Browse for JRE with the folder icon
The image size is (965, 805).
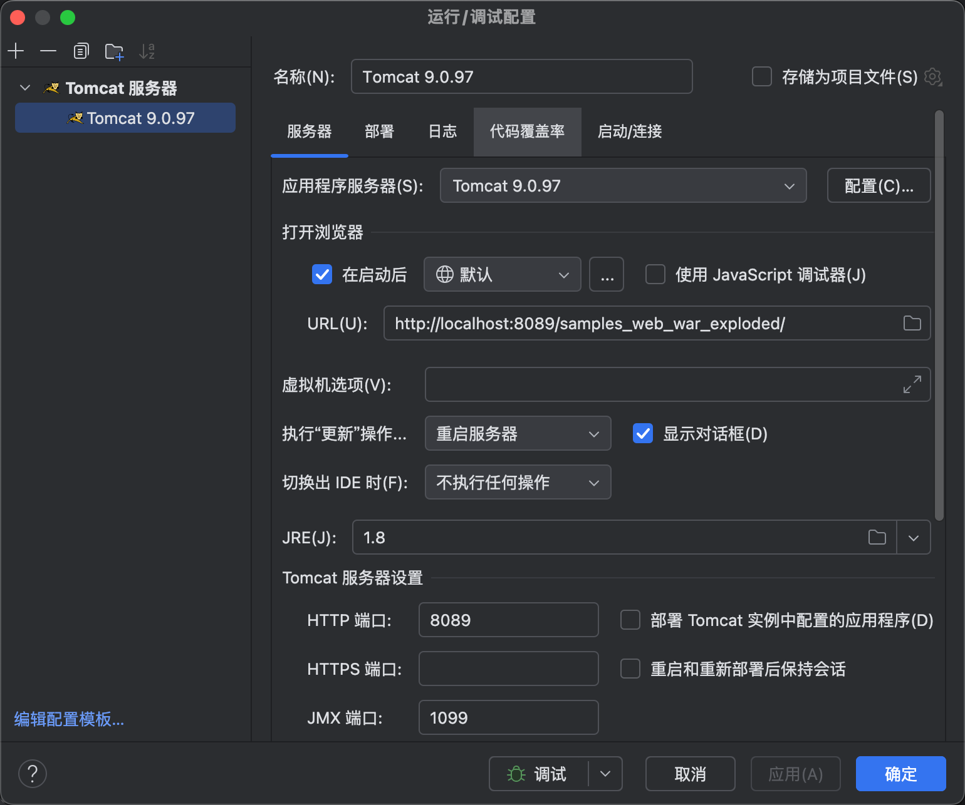877,537
